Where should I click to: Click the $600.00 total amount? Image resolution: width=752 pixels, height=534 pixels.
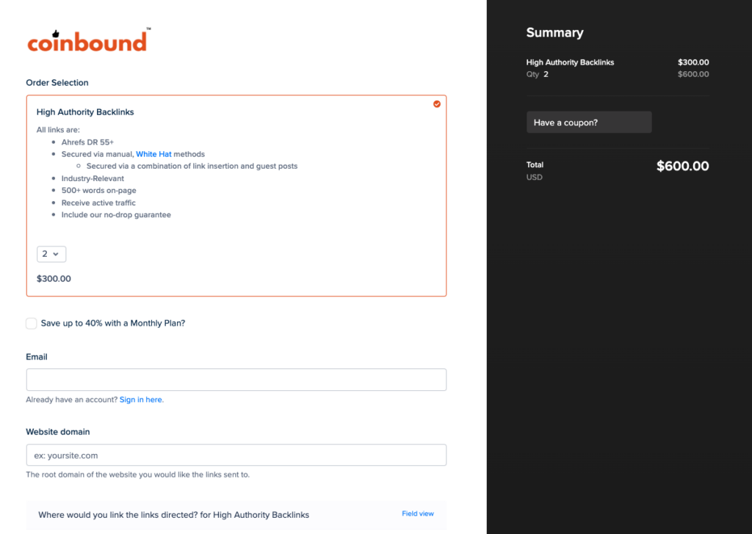[682, 167]
